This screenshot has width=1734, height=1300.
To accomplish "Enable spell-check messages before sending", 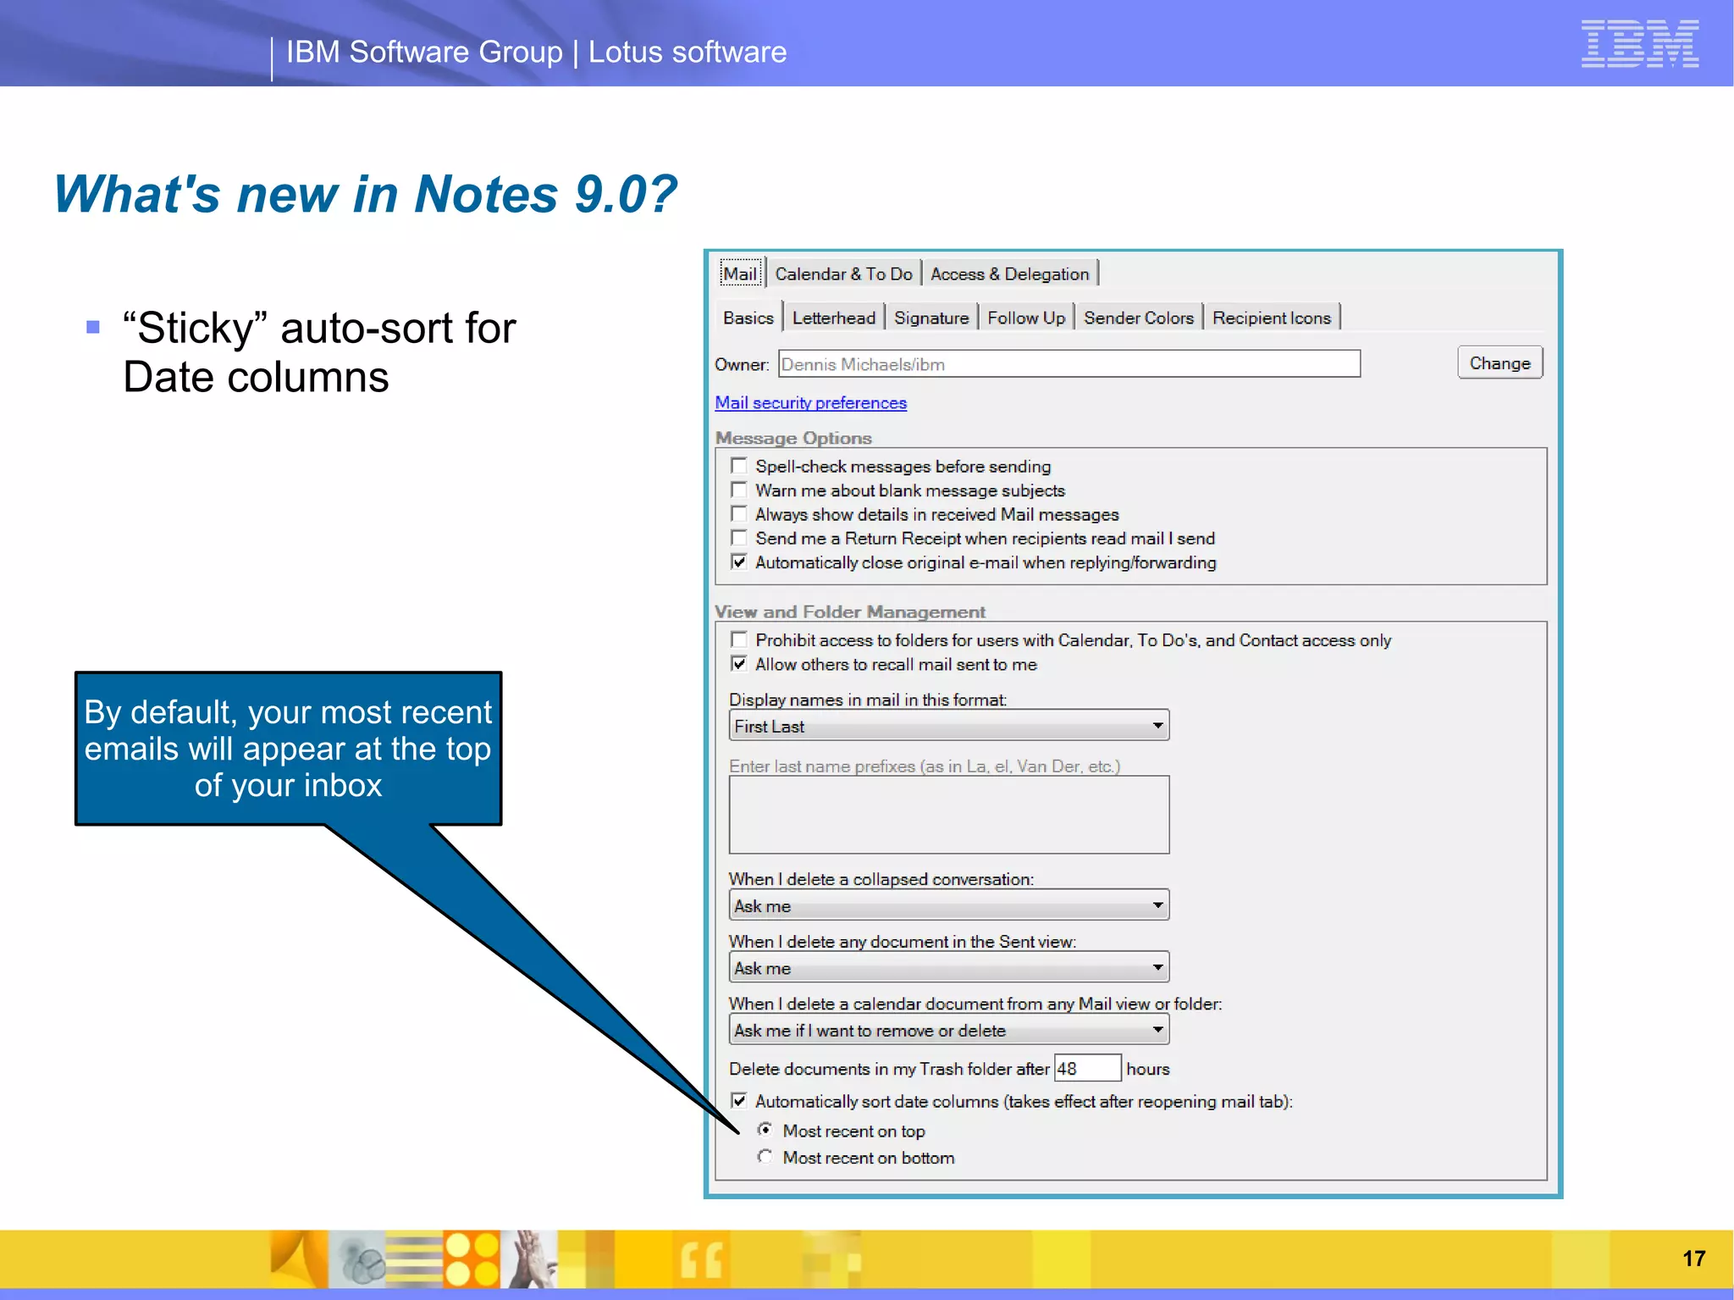I will tap(739, 466).
